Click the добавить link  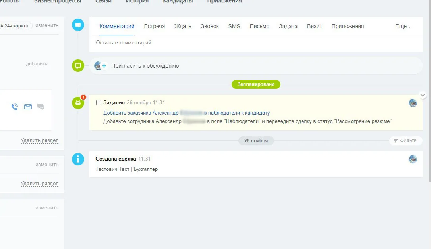[37, 63]
